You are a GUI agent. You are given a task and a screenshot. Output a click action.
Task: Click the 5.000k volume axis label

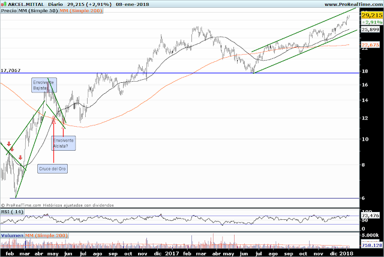pos(370,235)
